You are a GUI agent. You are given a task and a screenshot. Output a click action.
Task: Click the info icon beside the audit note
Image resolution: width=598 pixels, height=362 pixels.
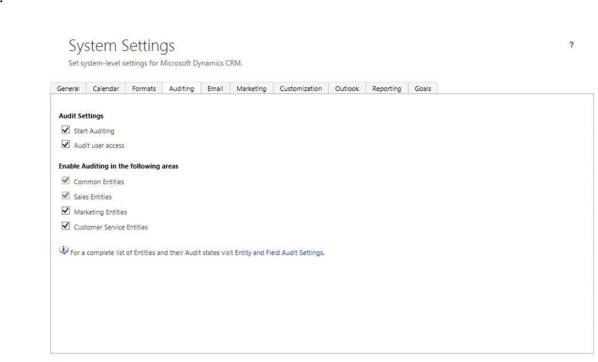click(63, 250)
